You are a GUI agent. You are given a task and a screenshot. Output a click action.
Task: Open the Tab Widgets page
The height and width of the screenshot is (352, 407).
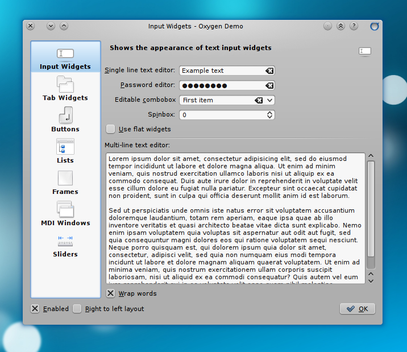click(x=65, y=89)
